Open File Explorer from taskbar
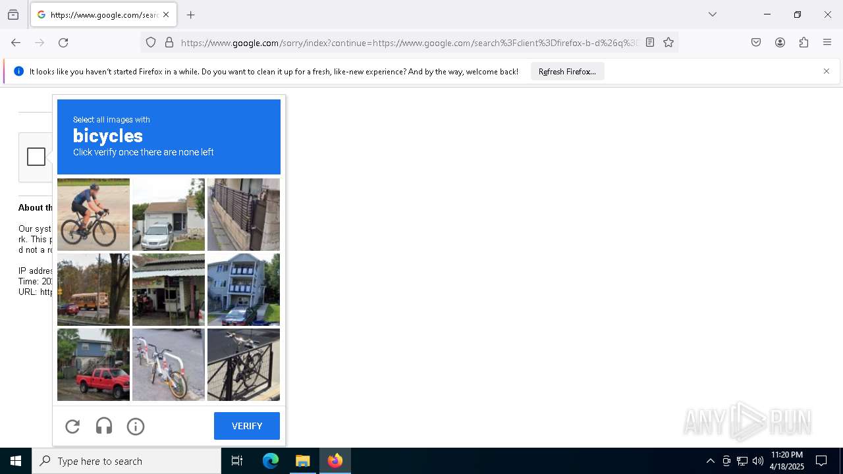The image size is (843, 474). 302,461
